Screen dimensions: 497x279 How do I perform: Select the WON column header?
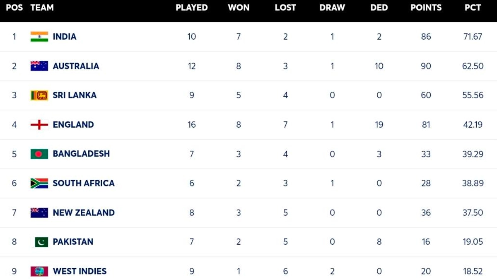(239, 8)
